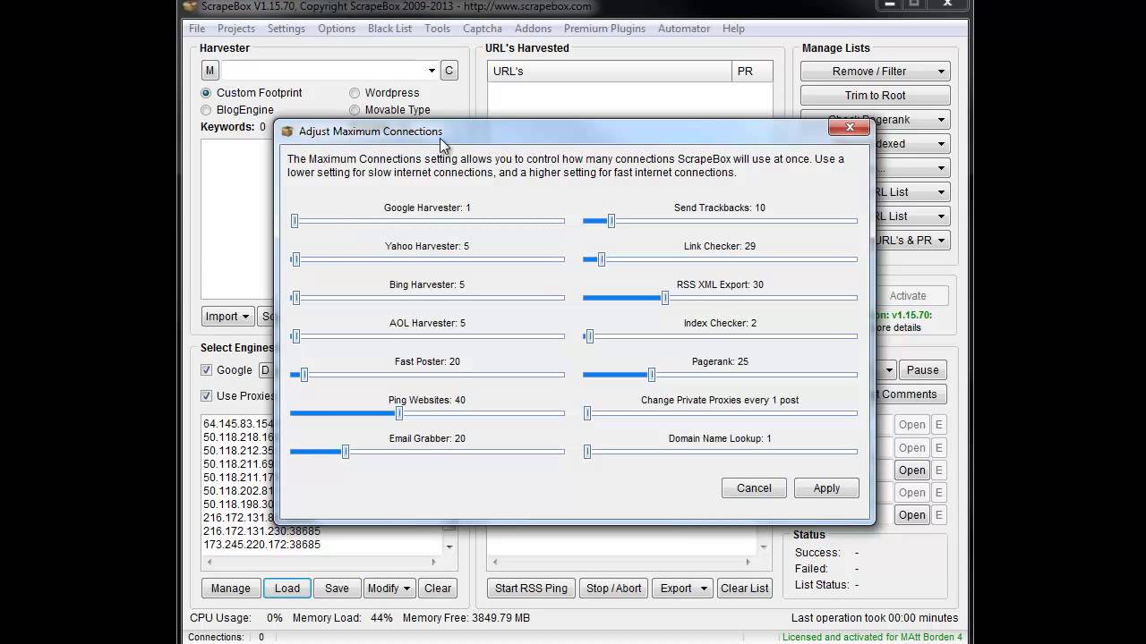Click the Trim to Root button
This screenshot has width=1146, height=644.
click(x=875, y=96)
